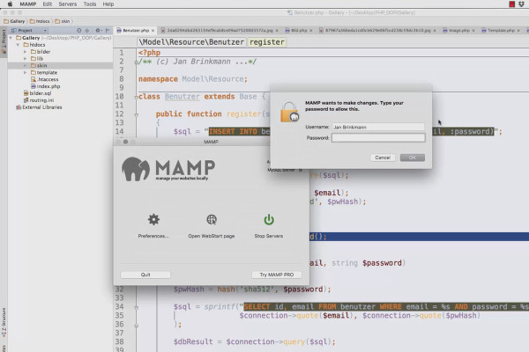Click \Model\Resource\Benutzer breadcrumb
529x352 pixels.
[191, 42]
